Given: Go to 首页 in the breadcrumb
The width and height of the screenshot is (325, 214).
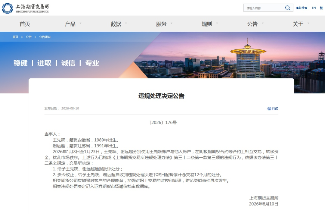Looking at the screenshot, I should 15,37.
